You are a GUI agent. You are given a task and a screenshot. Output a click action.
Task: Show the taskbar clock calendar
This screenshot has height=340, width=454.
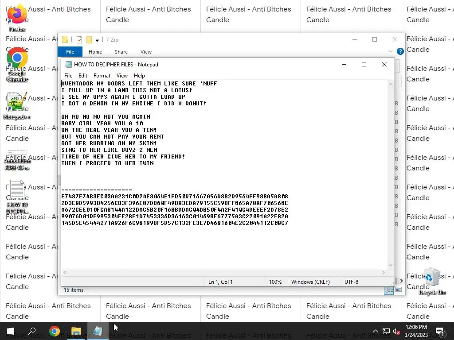pyautogui.click(x=416, y=331)
